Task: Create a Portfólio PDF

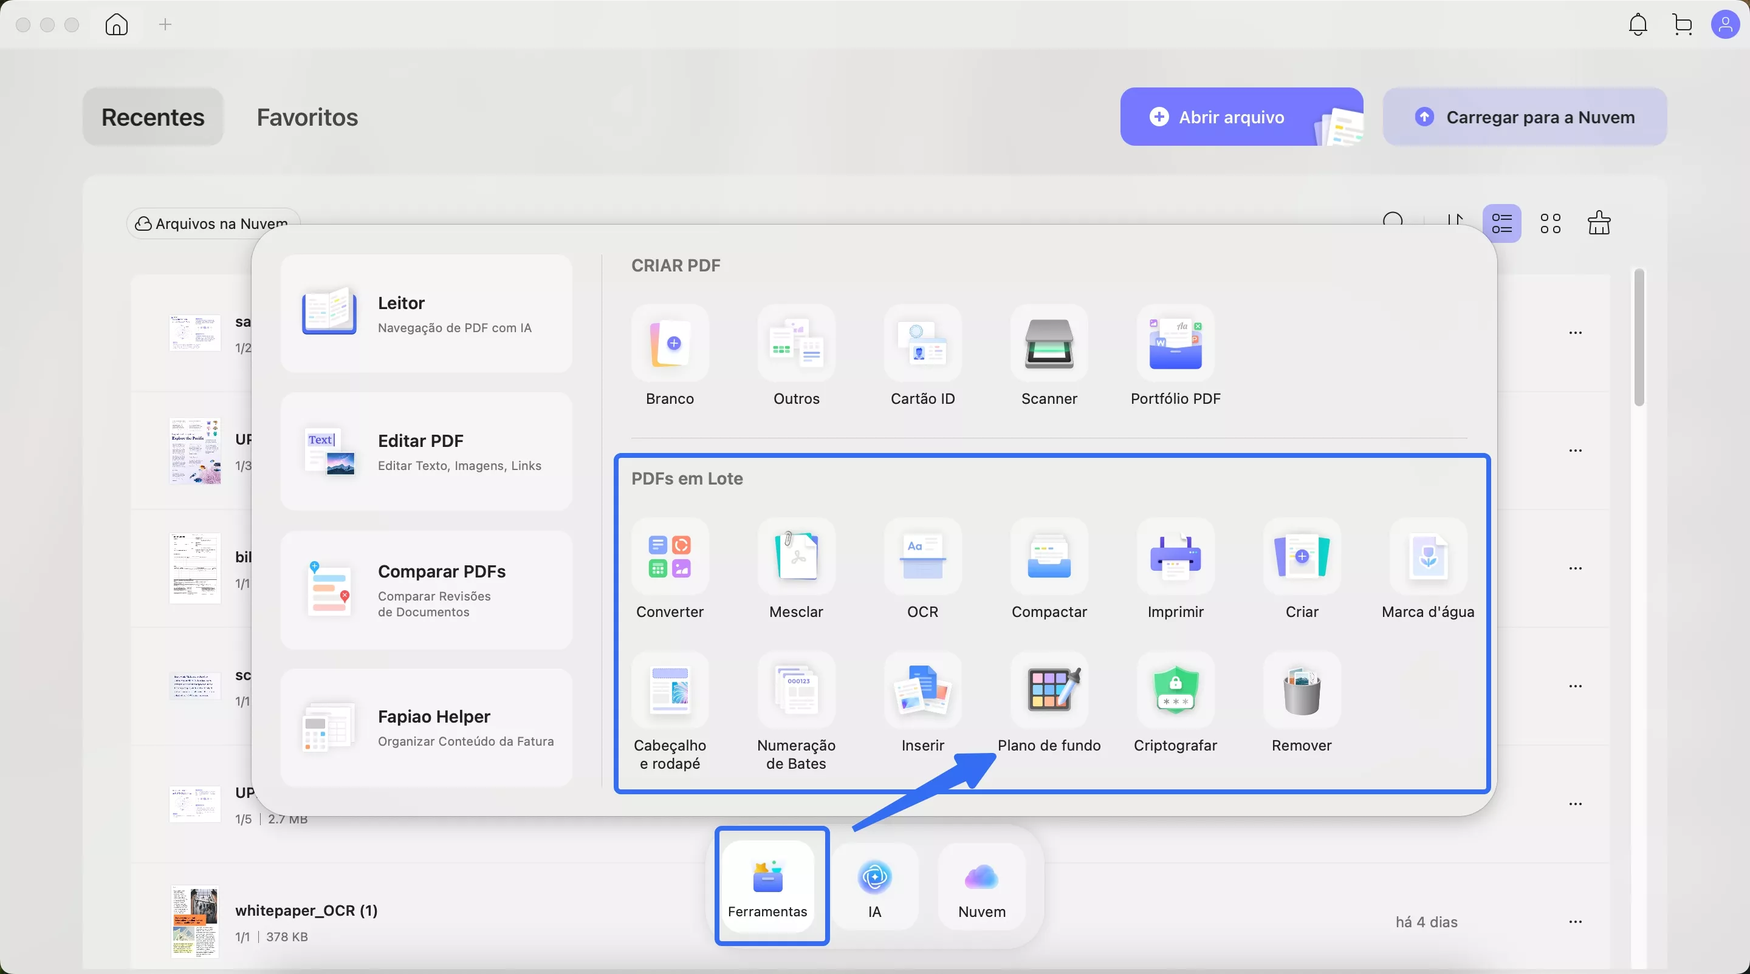Action: pyautogui.click(x=1175, y=344)
